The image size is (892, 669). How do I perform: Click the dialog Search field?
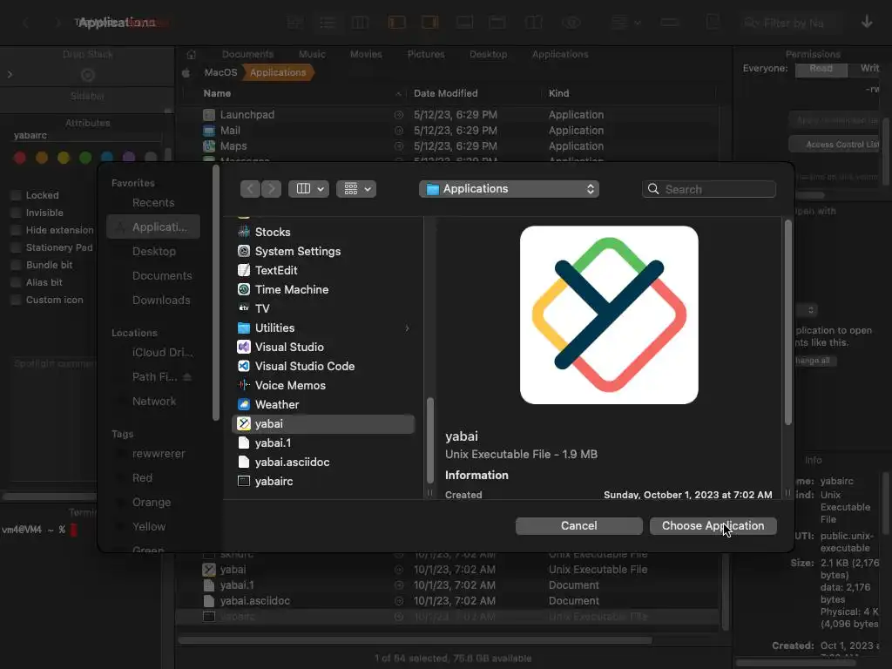[709, 189]
